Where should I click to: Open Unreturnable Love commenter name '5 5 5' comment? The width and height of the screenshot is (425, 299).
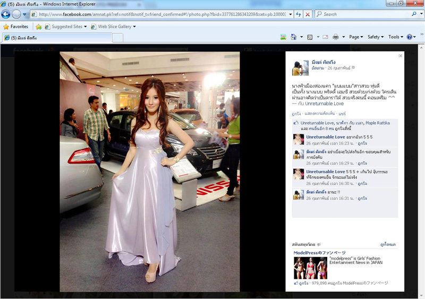click(x=326, y=137)
